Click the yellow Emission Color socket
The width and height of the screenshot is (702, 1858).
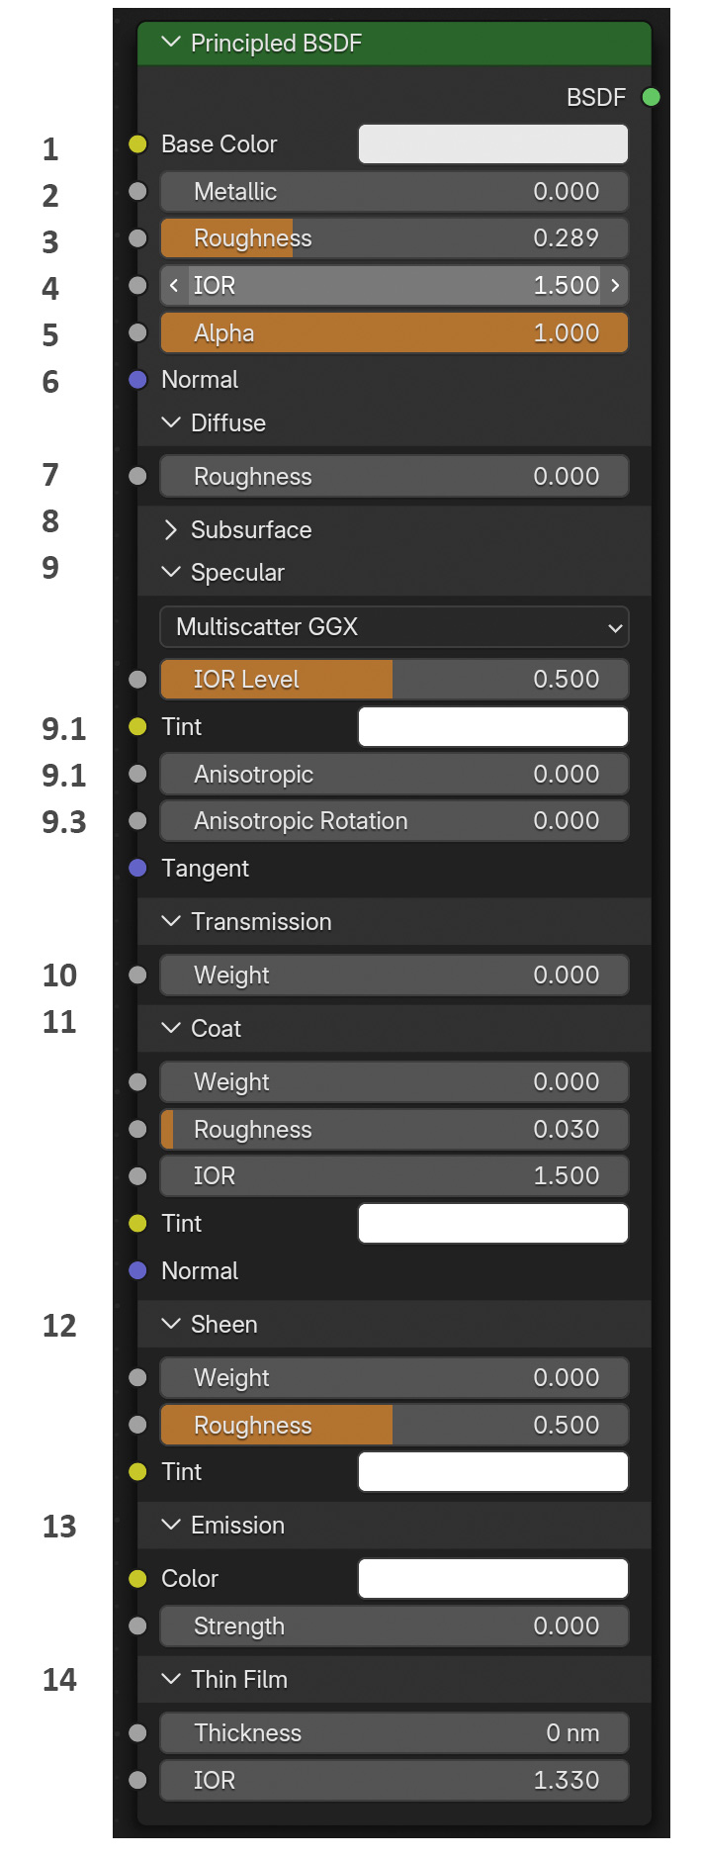coord(138,1579)
